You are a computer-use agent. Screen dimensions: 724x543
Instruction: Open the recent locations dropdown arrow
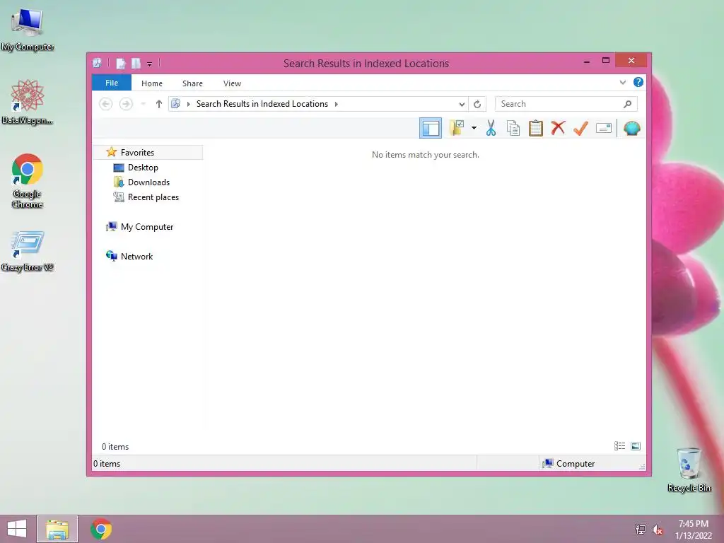click(144, 104)
